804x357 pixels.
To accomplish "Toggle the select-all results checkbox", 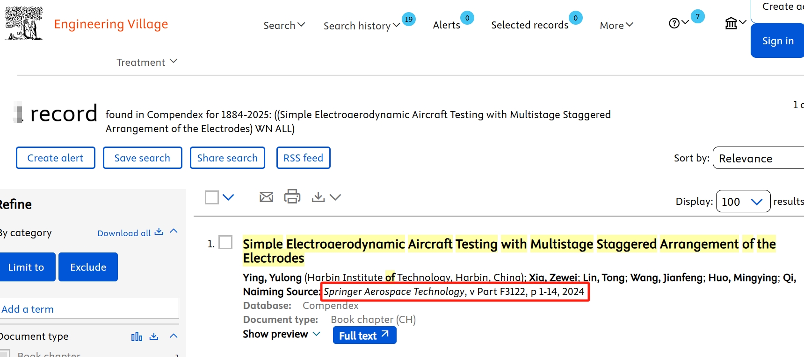I will 212,197.
